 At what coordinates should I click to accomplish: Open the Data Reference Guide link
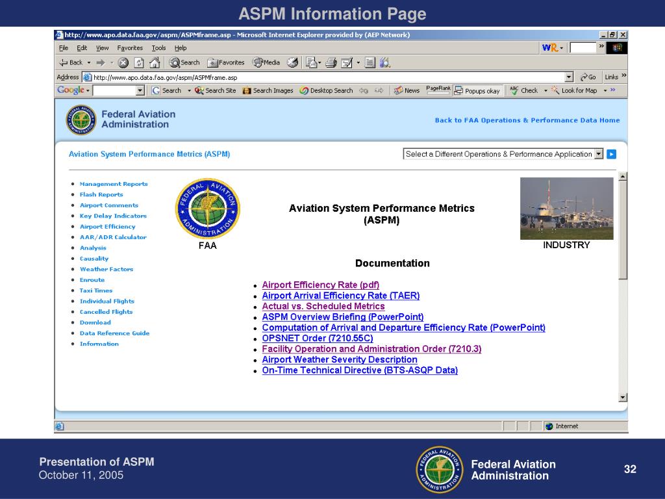[x=114, y=333]
